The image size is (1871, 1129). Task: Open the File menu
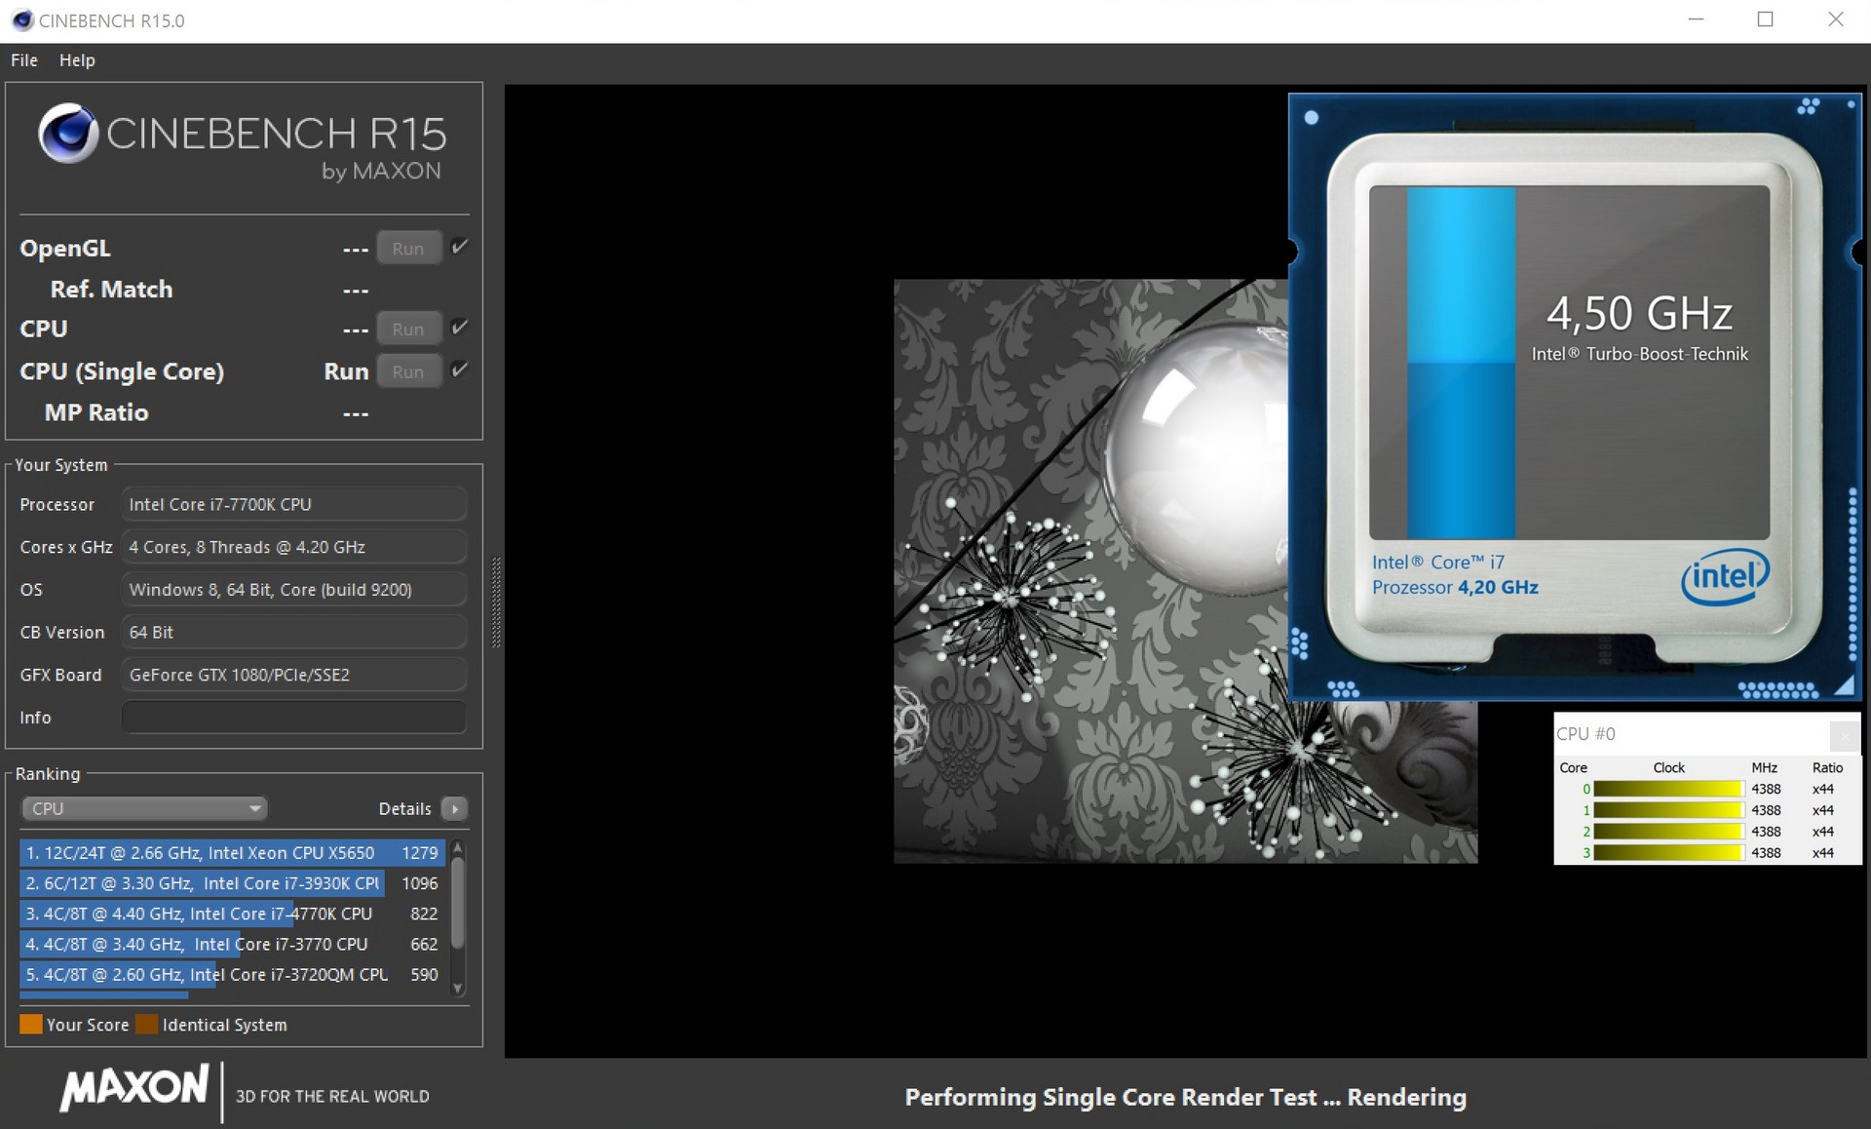pos(24,60)
